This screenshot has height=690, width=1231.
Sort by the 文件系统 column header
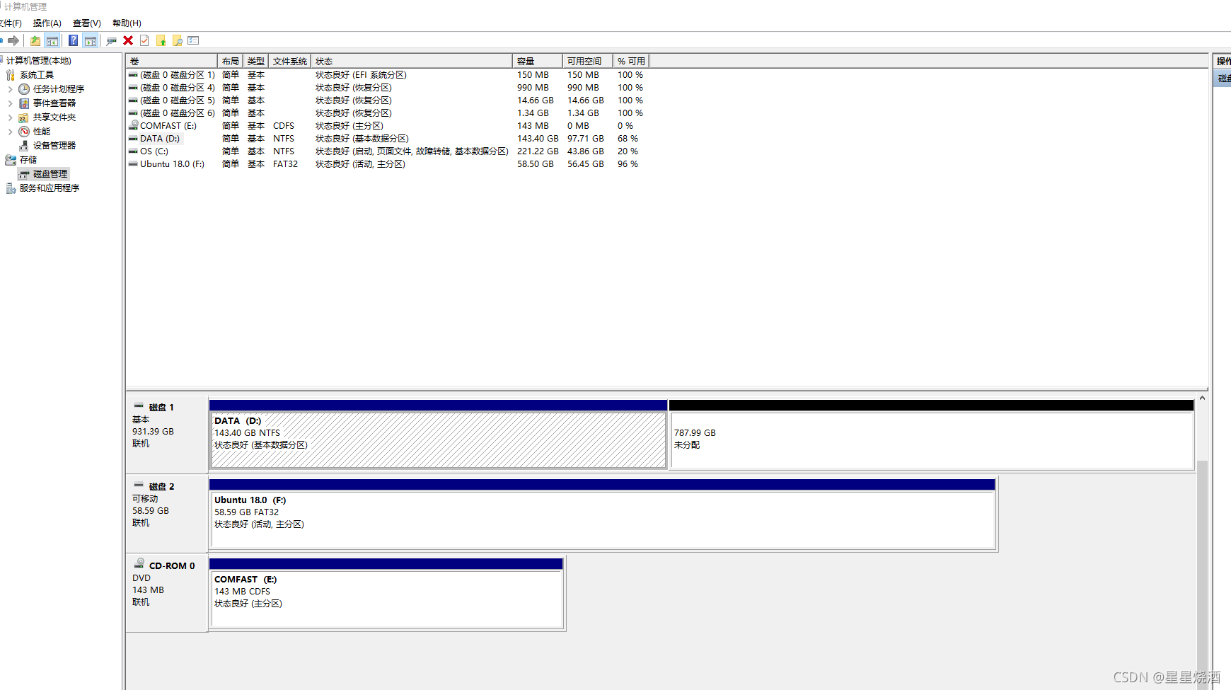pos(290,62)
